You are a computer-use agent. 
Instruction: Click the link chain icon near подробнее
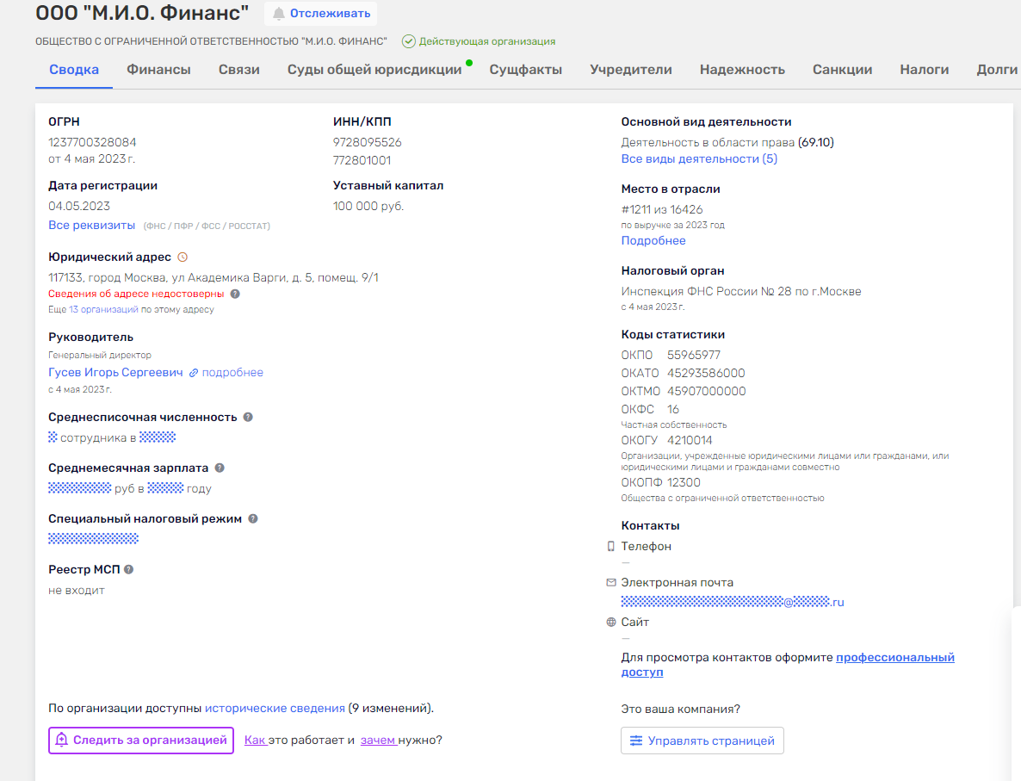click(194, 373)
